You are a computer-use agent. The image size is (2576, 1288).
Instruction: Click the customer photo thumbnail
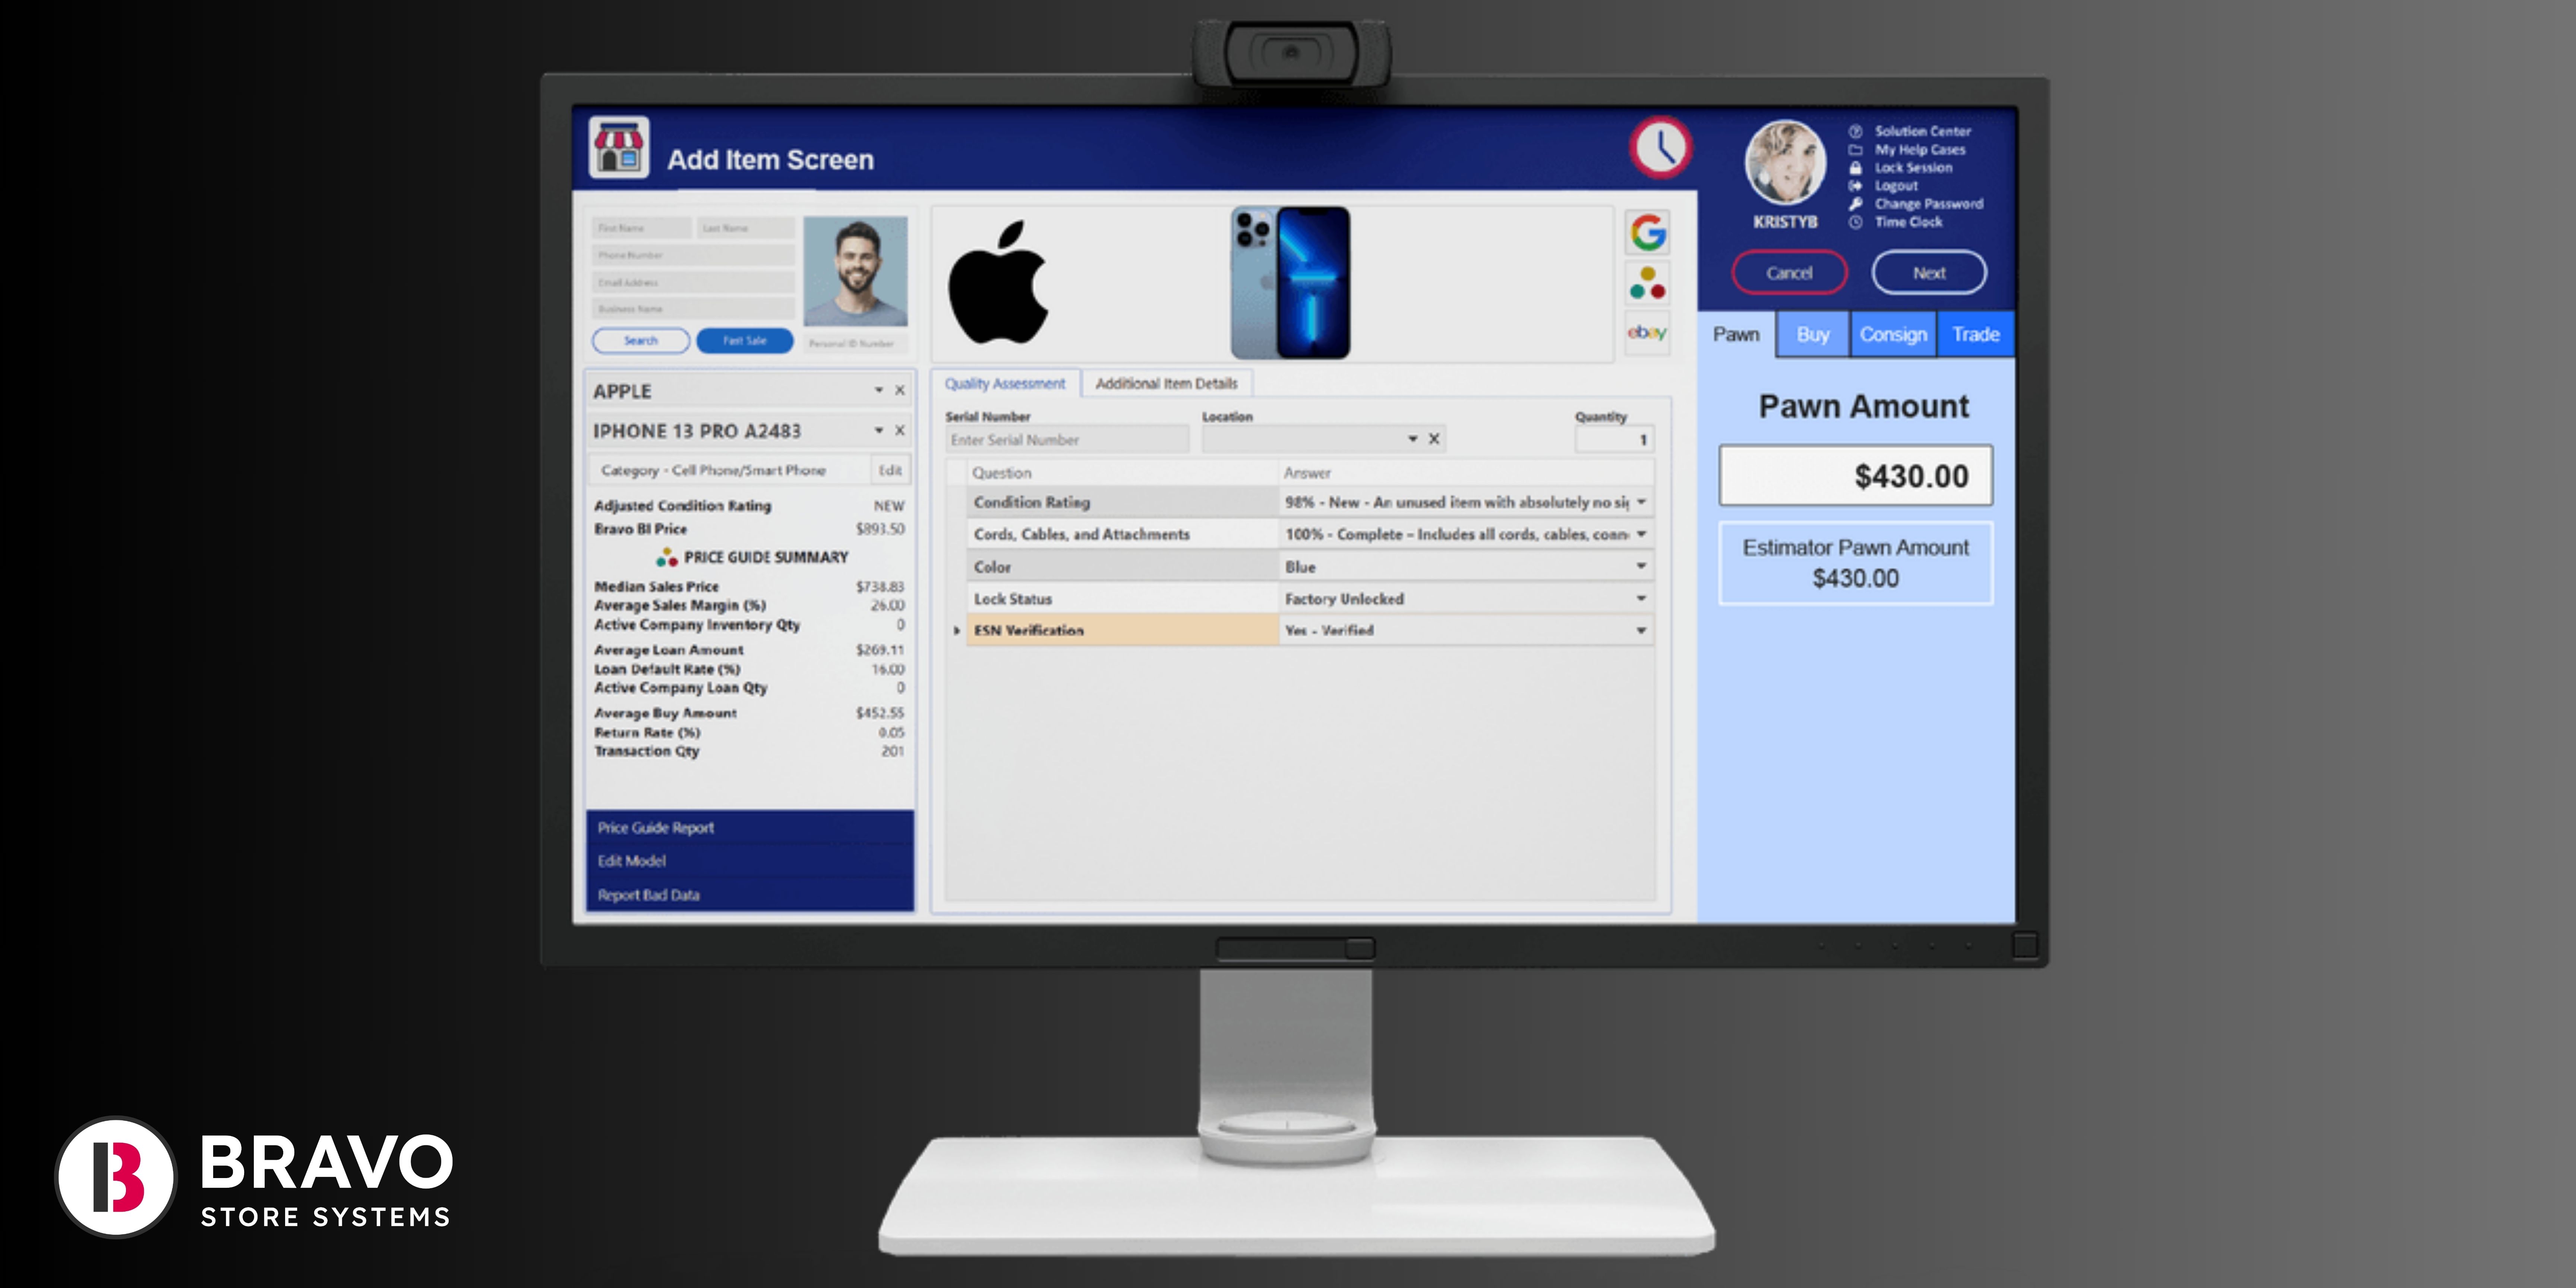click(x=855, y=271)
